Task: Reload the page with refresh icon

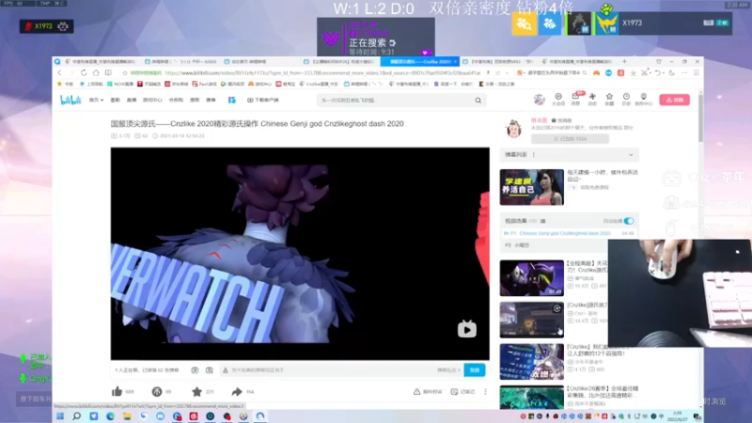Action: pyautogui.click(x=84, y=73)
